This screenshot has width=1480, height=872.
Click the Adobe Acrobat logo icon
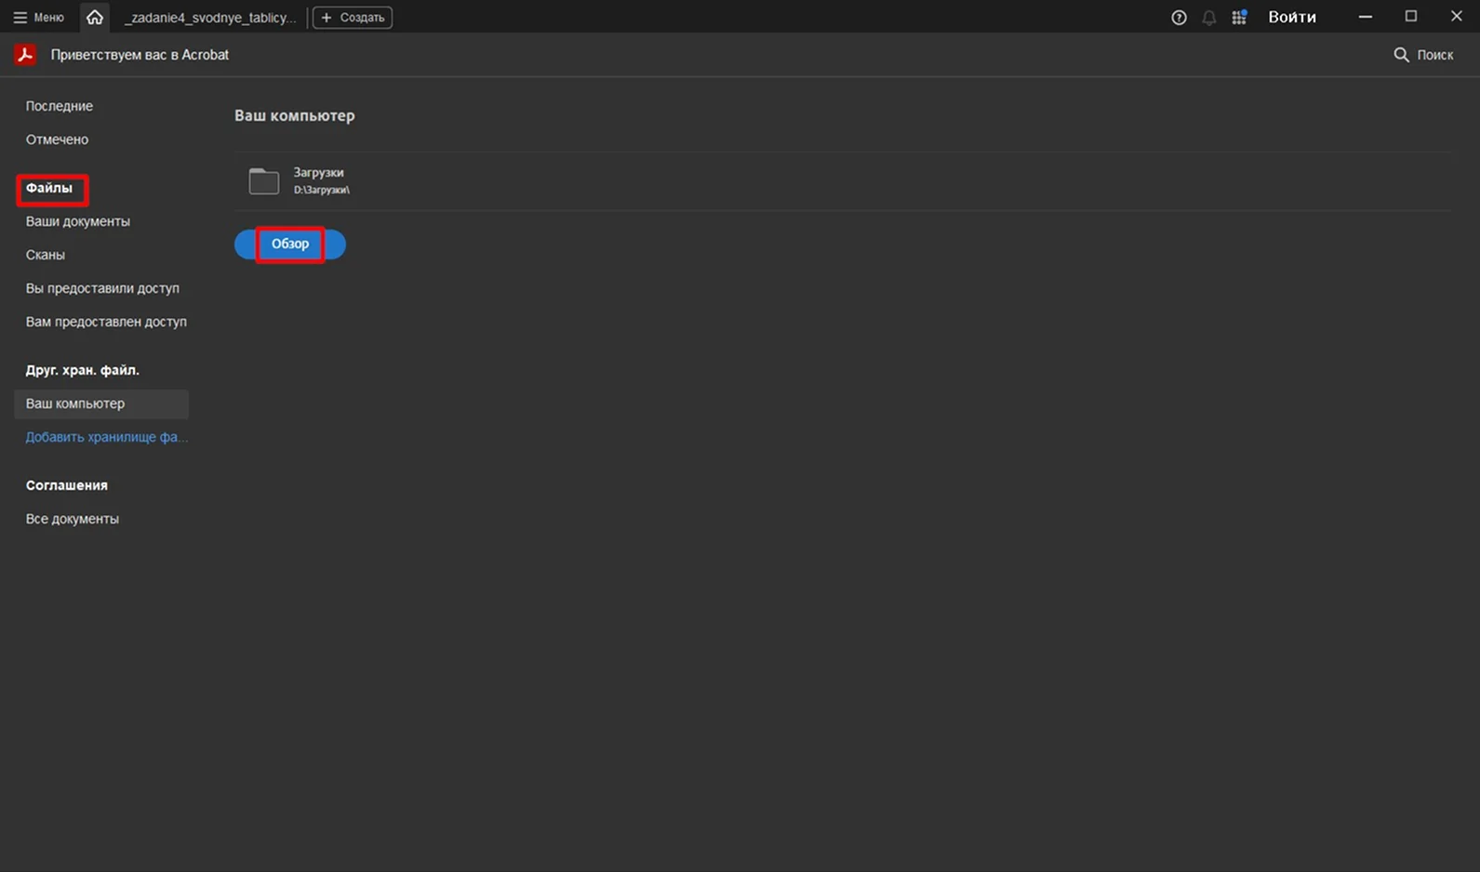pos(25,55)
